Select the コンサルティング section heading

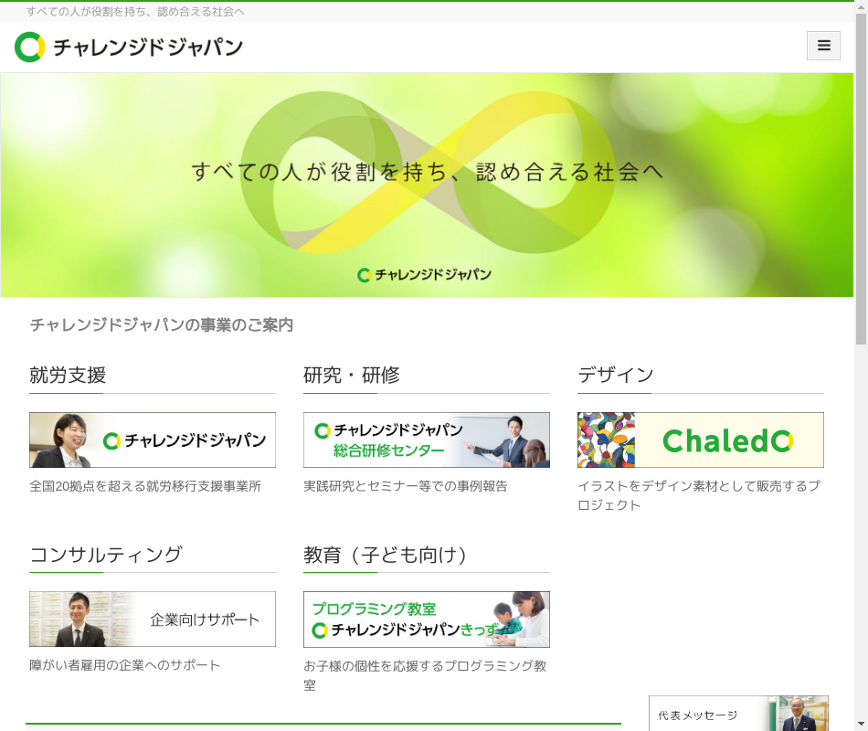click(106, 555)
